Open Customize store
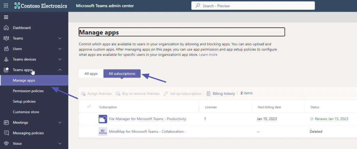 [x=26, y=112]
